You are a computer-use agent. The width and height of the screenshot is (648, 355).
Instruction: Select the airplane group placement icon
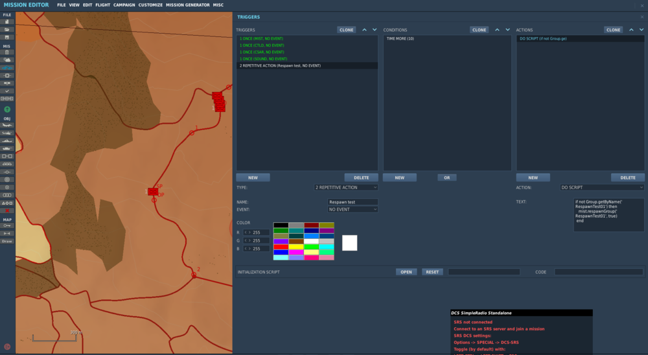pyautogui.click(x=7, y=126)
